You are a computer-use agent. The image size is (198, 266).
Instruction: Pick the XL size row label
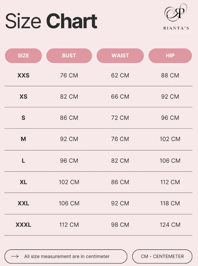pos(23,182)
